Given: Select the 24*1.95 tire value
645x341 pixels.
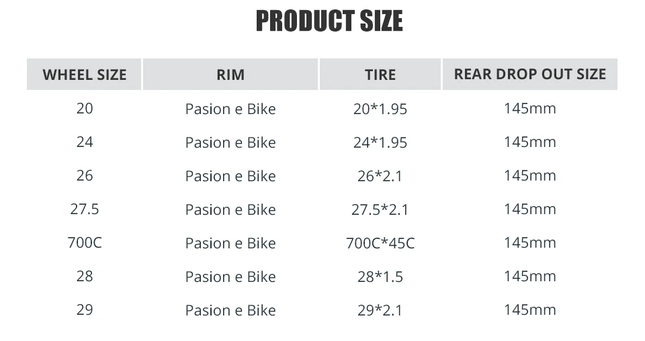Looking at the screenshot, I should click(380, 142).
